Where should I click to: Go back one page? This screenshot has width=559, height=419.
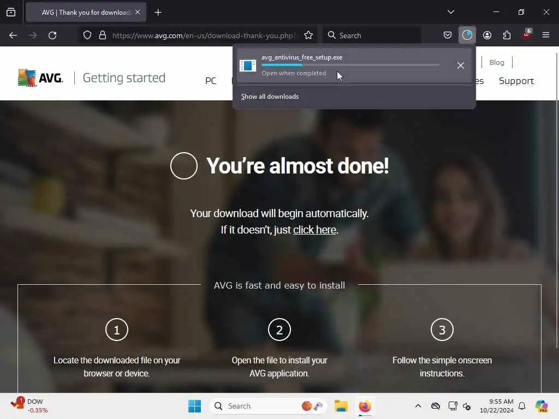coord(13,35)
